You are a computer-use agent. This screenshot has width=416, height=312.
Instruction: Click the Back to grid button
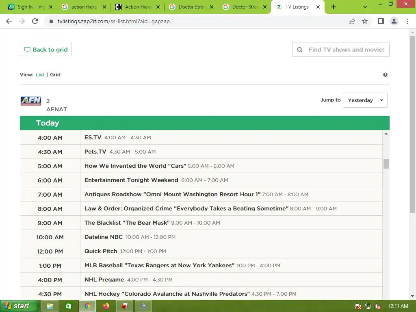point(46,49)
